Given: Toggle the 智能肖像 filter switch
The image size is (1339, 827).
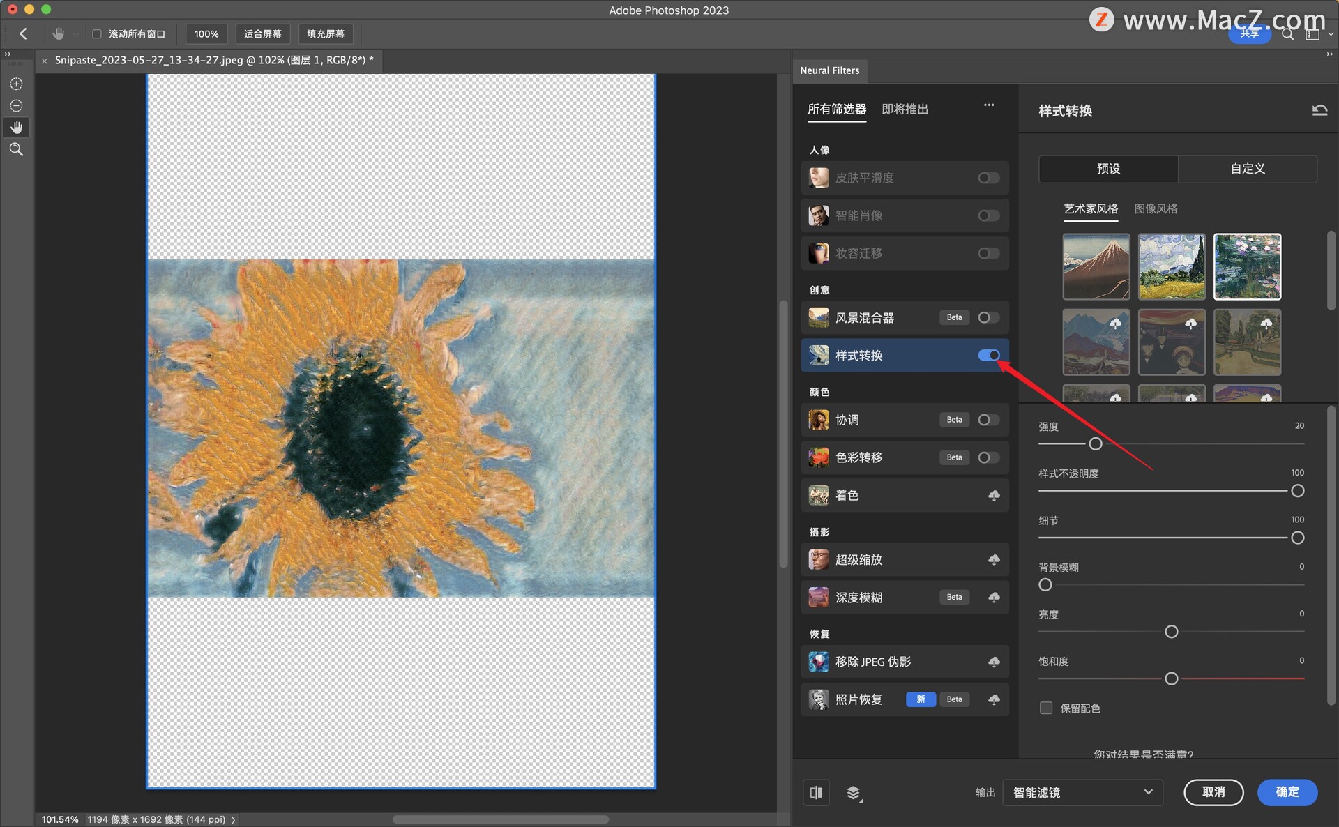Looking at the screenshot, I should pyautogui.click(x=989, y=215).
